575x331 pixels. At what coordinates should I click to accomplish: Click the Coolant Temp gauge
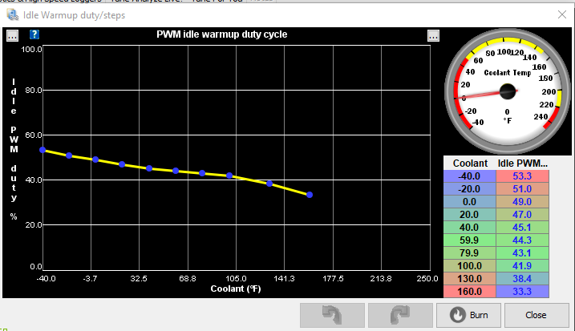pyautogui.click(x=508, y=91)
